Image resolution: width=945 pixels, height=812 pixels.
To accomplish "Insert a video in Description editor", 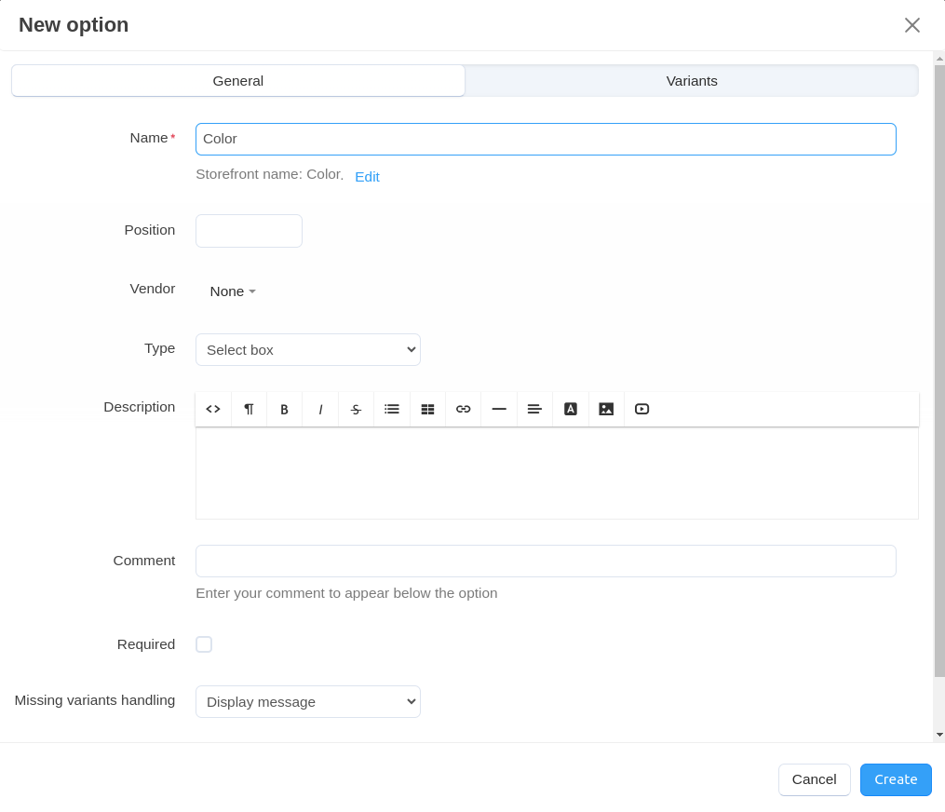I will coord(641,410).
